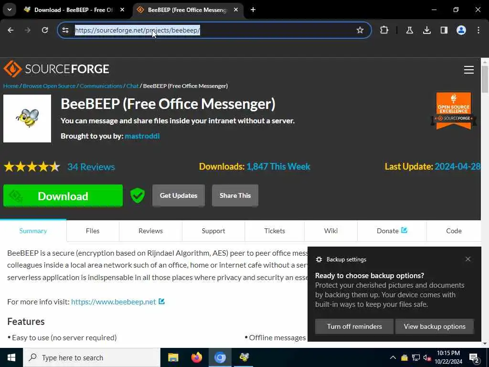
Task: Toggle the browser side panel
Action: [444, 30]
